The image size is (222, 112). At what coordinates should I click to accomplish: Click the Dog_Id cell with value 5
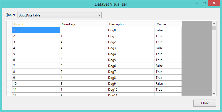pyautogui.click(x=36, y=54)
